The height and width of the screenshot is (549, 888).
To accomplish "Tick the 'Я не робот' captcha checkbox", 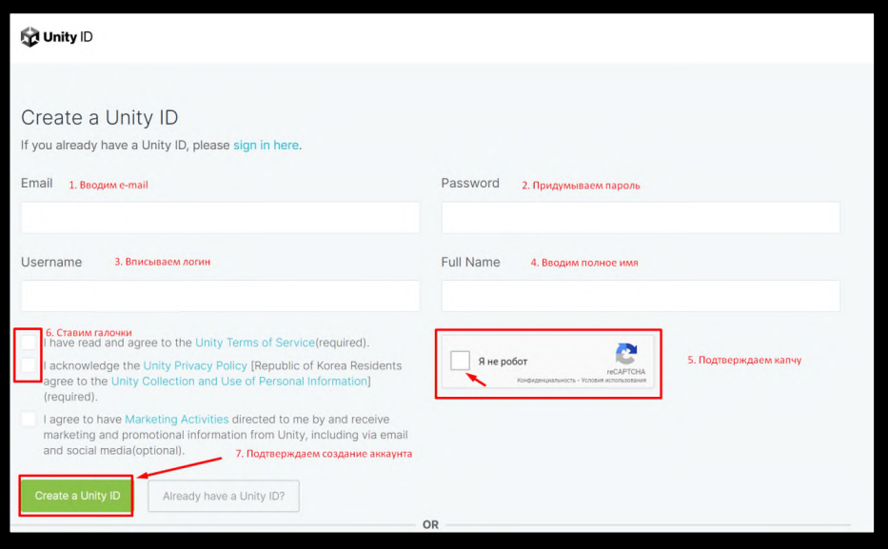I will (x=460, y=361).
